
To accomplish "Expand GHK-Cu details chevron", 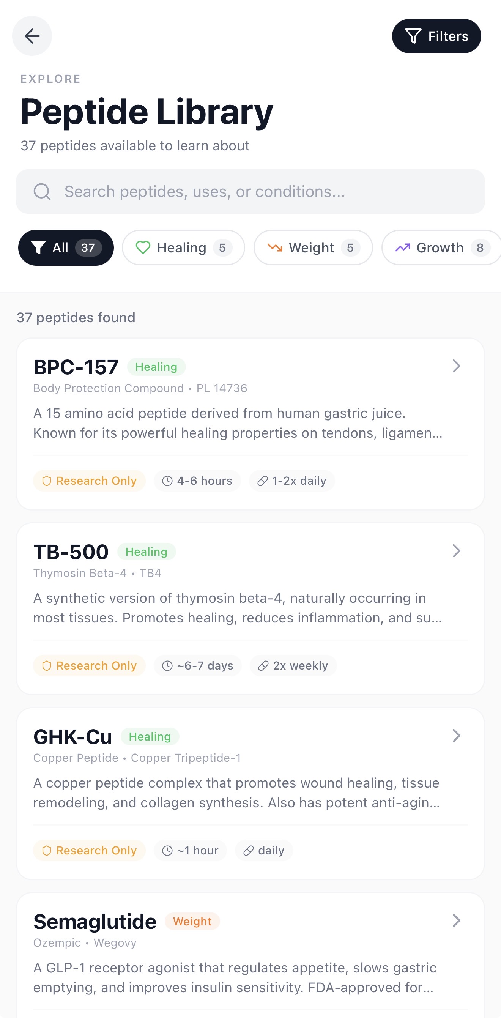I will 456,736.
